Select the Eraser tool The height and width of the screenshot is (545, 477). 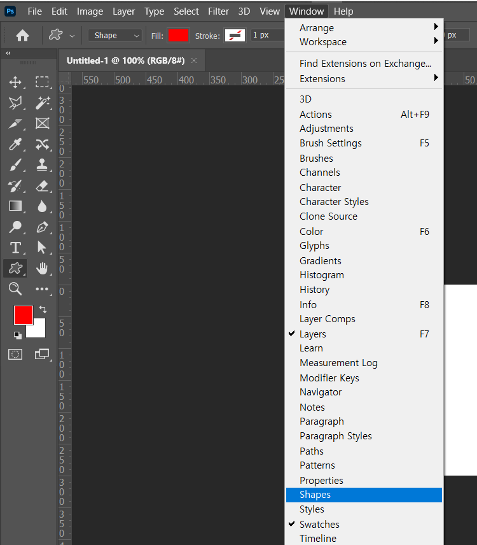point(43,186)
